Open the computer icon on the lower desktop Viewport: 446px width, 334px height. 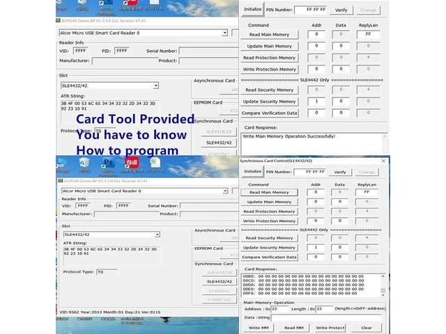point(62,164)
